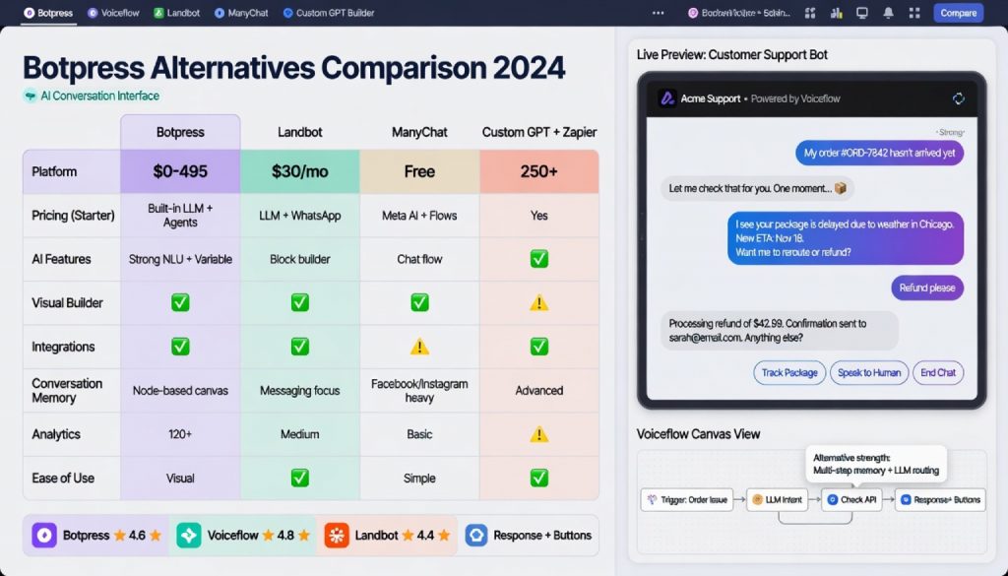The height and width of the screenshot is (576, 1008).
Task: Click the Speak to Human quick reply
Action: pos(869,372)
